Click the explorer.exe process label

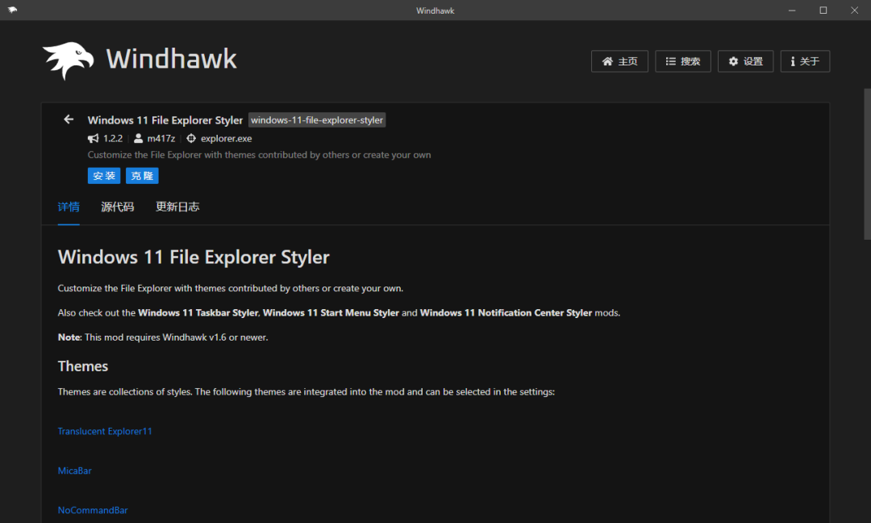coord(226,138)
